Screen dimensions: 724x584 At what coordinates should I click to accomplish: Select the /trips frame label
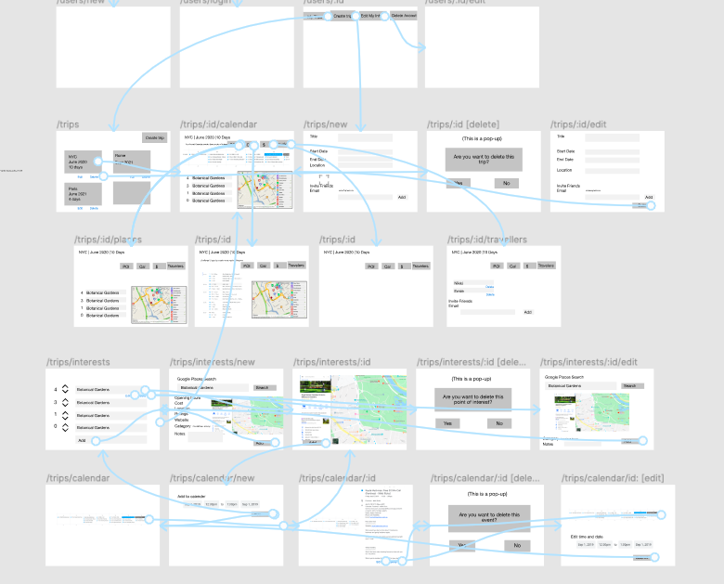[68, 124]
